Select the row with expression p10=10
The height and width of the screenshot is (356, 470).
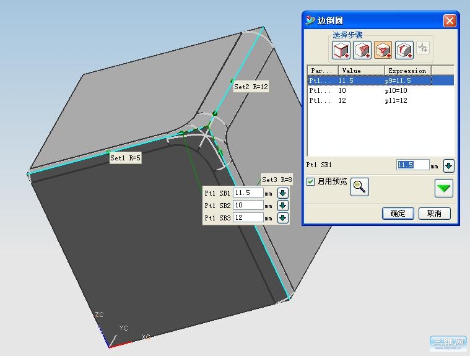coord(381,90)
